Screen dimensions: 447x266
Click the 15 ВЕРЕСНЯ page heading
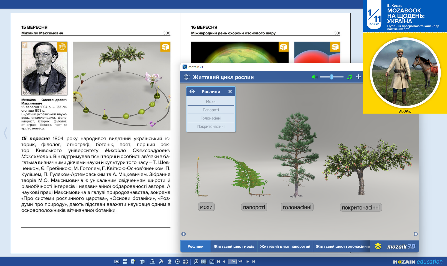point(34,27)
